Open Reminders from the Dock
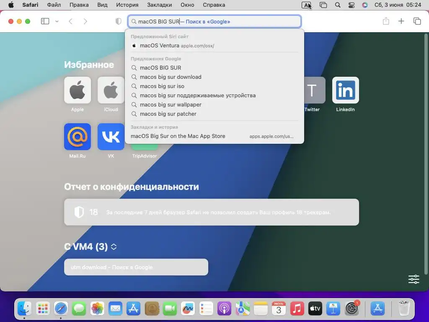 (x=206, y=309)
